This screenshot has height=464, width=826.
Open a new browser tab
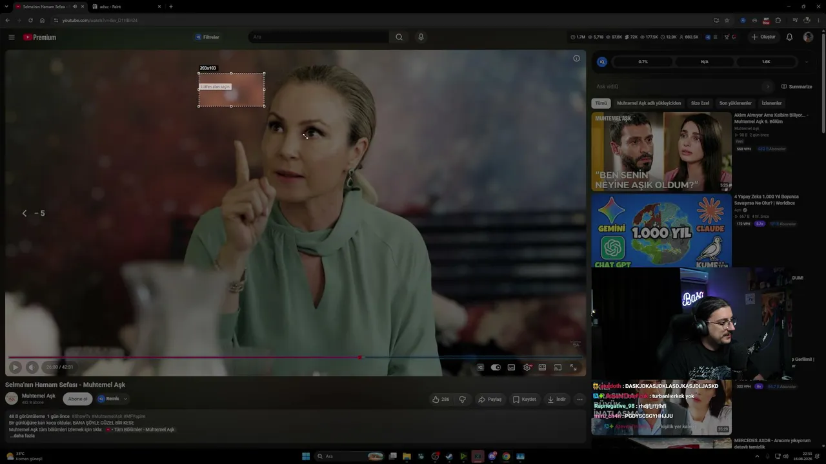(x=171, y=6)
